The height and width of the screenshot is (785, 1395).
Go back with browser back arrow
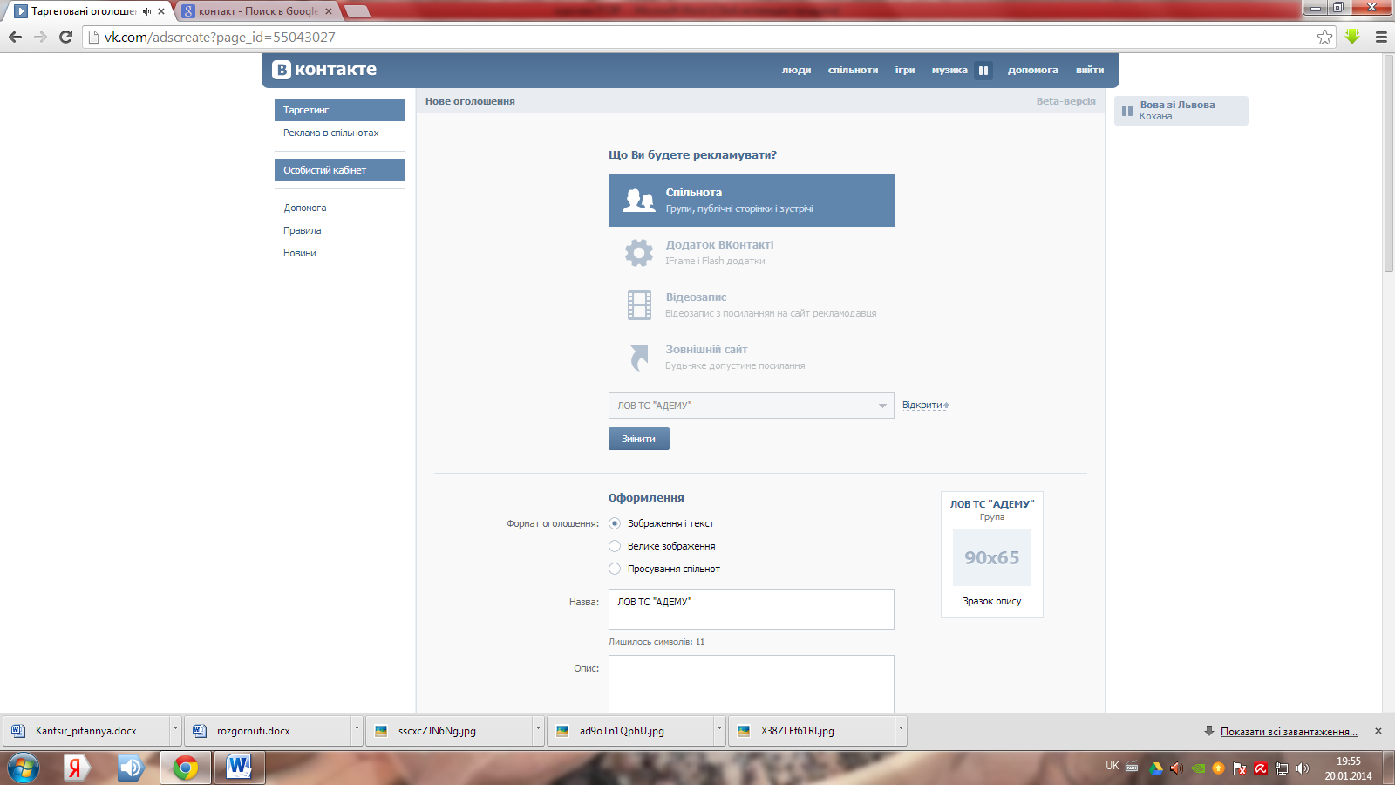[15, 37]
